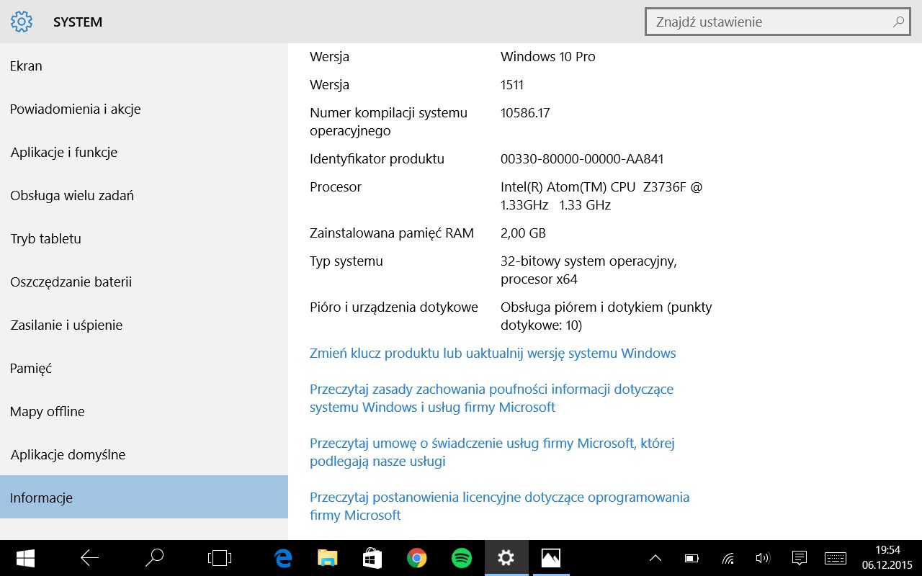Screen dimensions: 922x576
Task: Click Intel(R) Atom(TM) CPU processor value
Action: (601, 196)
